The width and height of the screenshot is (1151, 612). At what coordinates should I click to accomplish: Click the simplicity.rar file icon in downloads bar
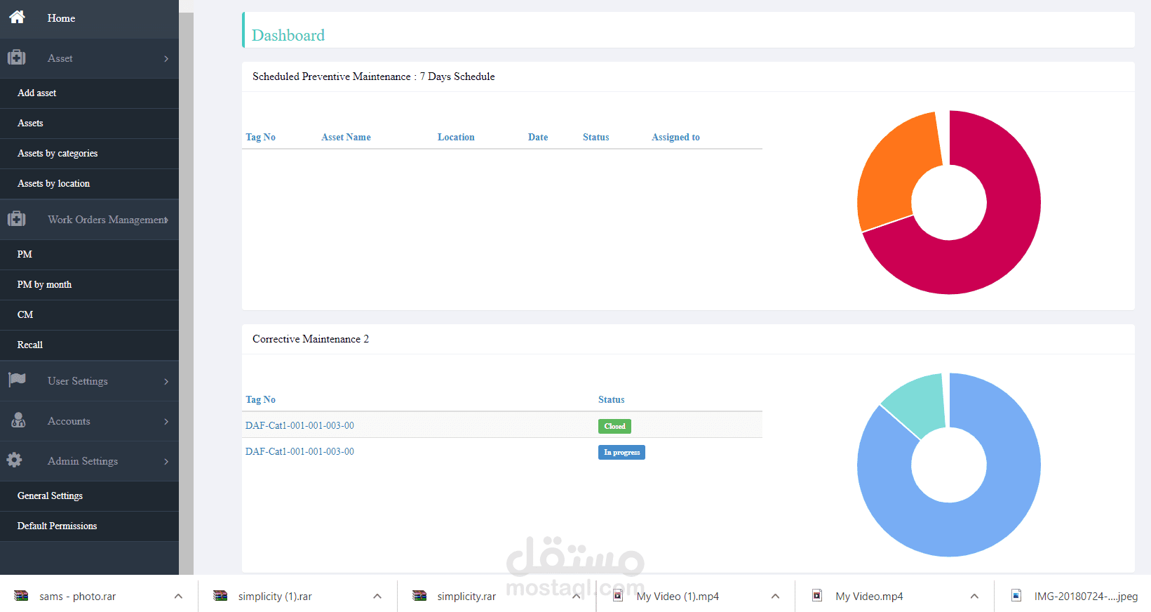[x=419, y=596]
